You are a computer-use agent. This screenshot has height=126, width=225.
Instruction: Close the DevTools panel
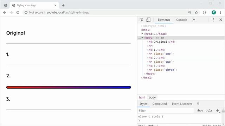221,20
